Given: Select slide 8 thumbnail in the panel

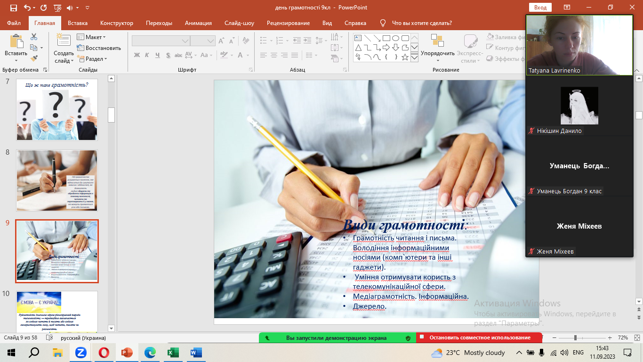Looking at the screenshot, I should [57, 181].
